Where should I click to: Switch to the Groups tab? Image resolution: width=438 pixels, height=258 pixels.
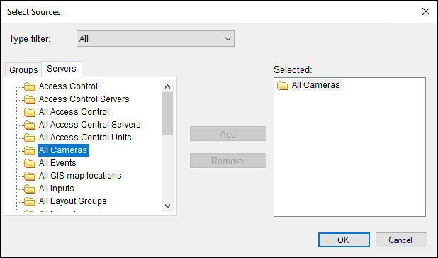click(x=23, y=69)
